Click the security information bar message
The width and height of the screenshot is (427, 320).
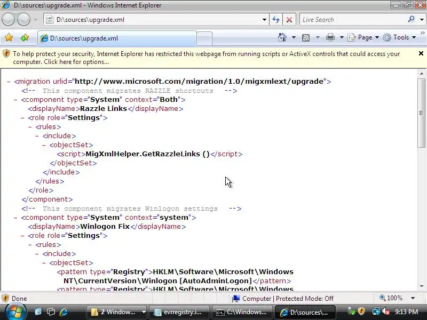(x=206, y=58)
